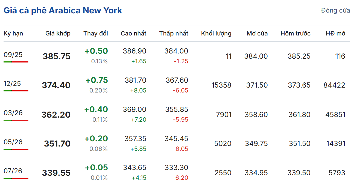Viewport: 357px width, 185px height.
Task: Open the 09/25 contract term
Action: click(13, 55)
